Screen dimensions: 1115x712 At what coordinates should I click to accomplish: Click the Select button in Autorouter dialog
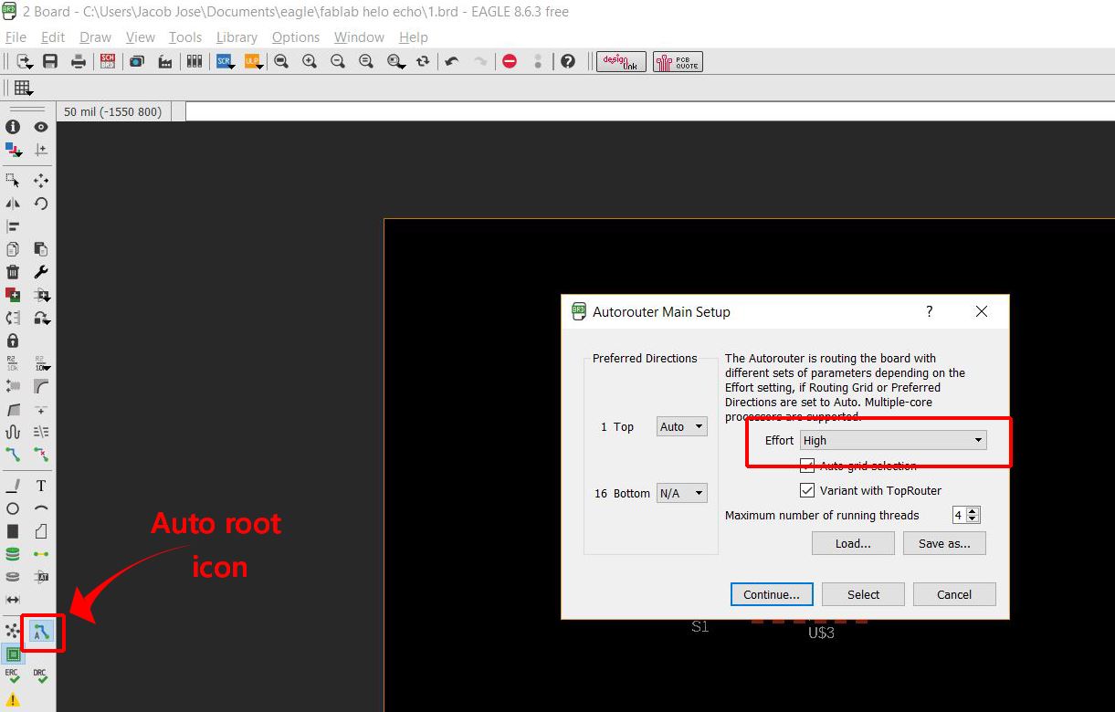pos(863,594)
